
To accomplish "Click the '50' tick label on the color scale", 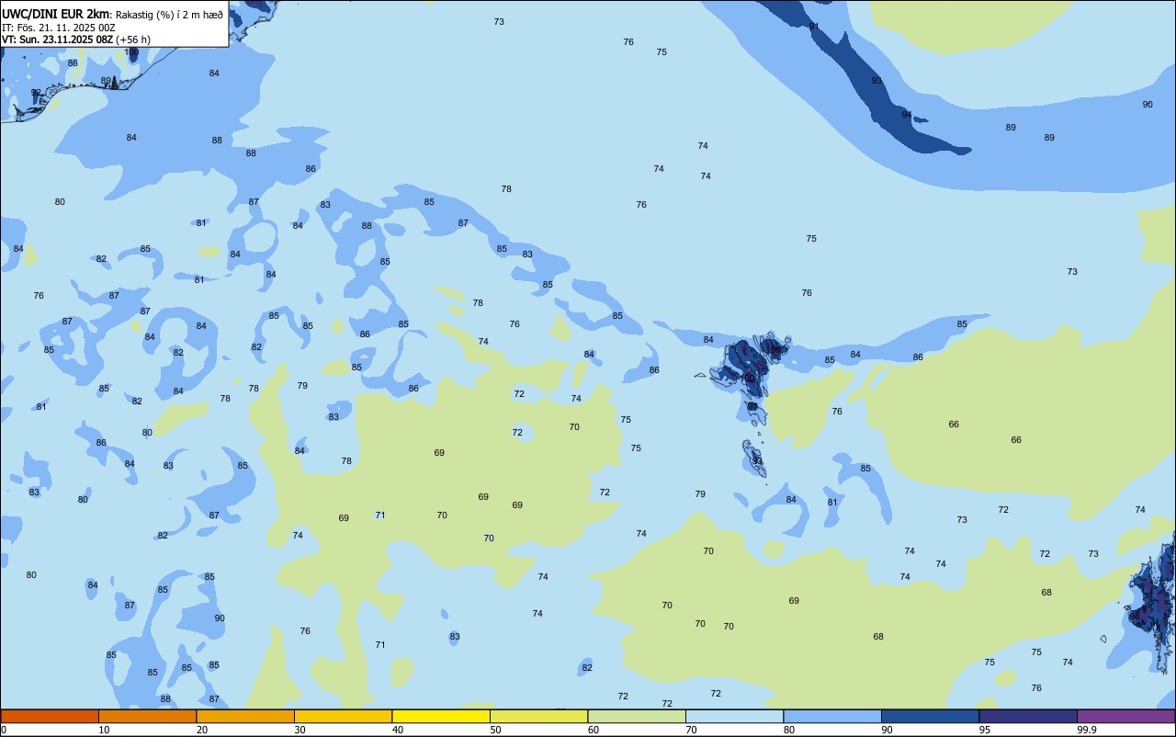I will 495,730.
